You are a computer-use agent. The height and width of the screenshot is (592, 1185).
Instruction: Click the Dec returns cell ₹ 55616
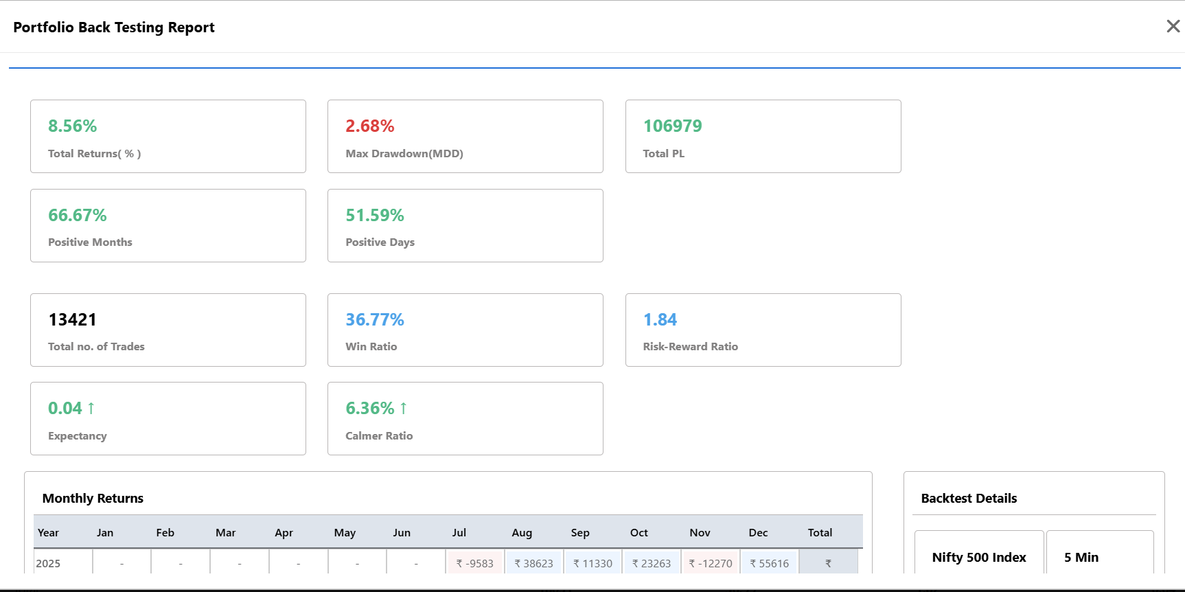click(x=770, y=563)
